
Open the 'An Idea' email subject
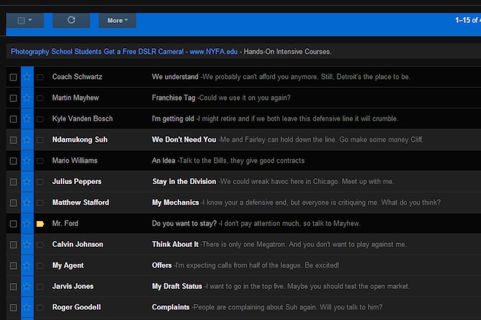pos(164,160)
